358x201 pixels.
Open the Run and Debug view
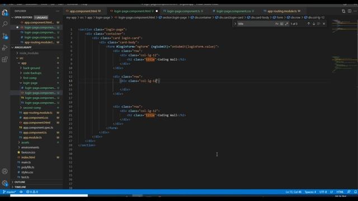coord(5,47)
